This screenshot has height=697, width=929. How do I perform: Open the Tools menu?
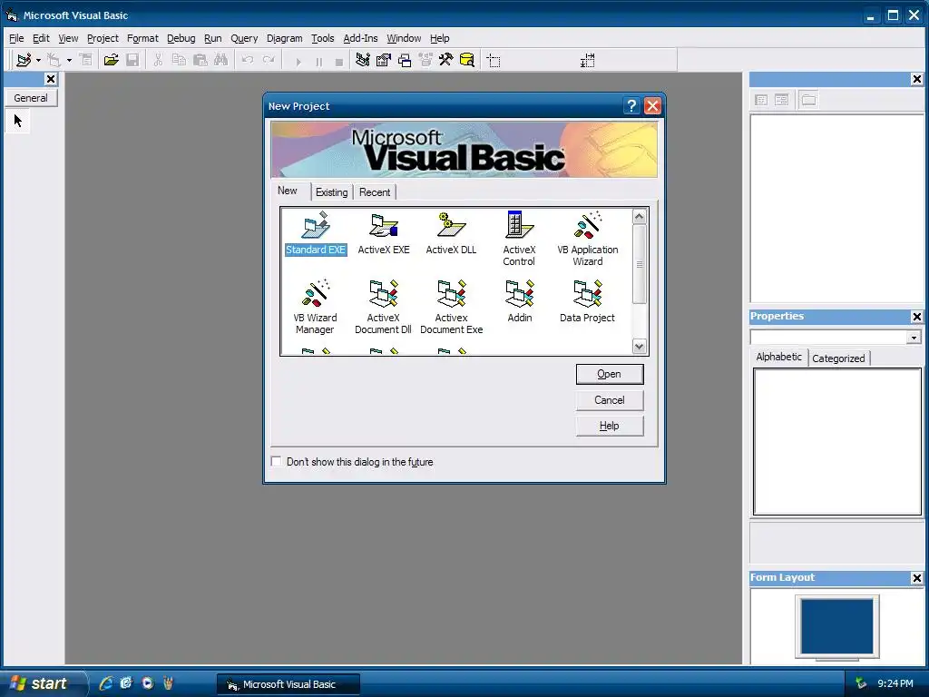[323, 38]
